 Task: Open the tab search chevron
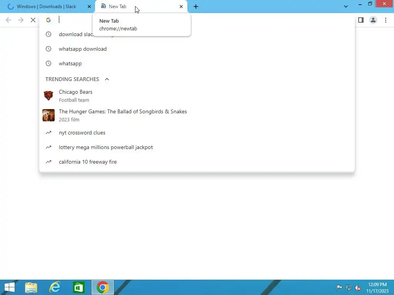[x=346, y=7]
